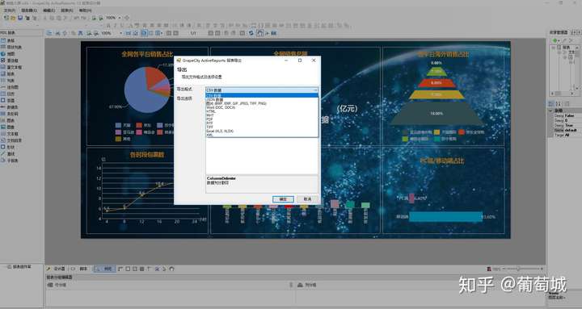Click the 确定 button in export dialog
Image resolution: width=582 pixels, height=309 pixels.
coord(283,199)
